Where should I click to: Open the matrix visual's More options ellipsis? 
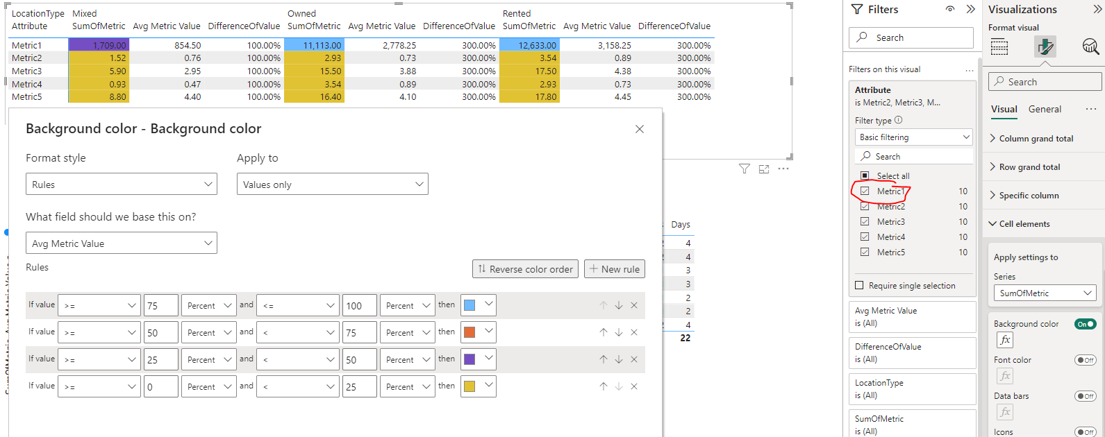(783, 169)
